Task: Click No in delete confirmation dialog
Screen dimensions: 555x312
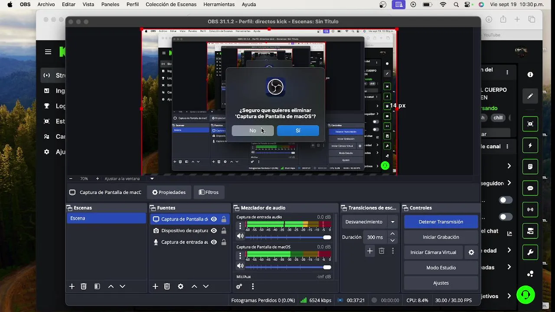Action: [253, 130]
